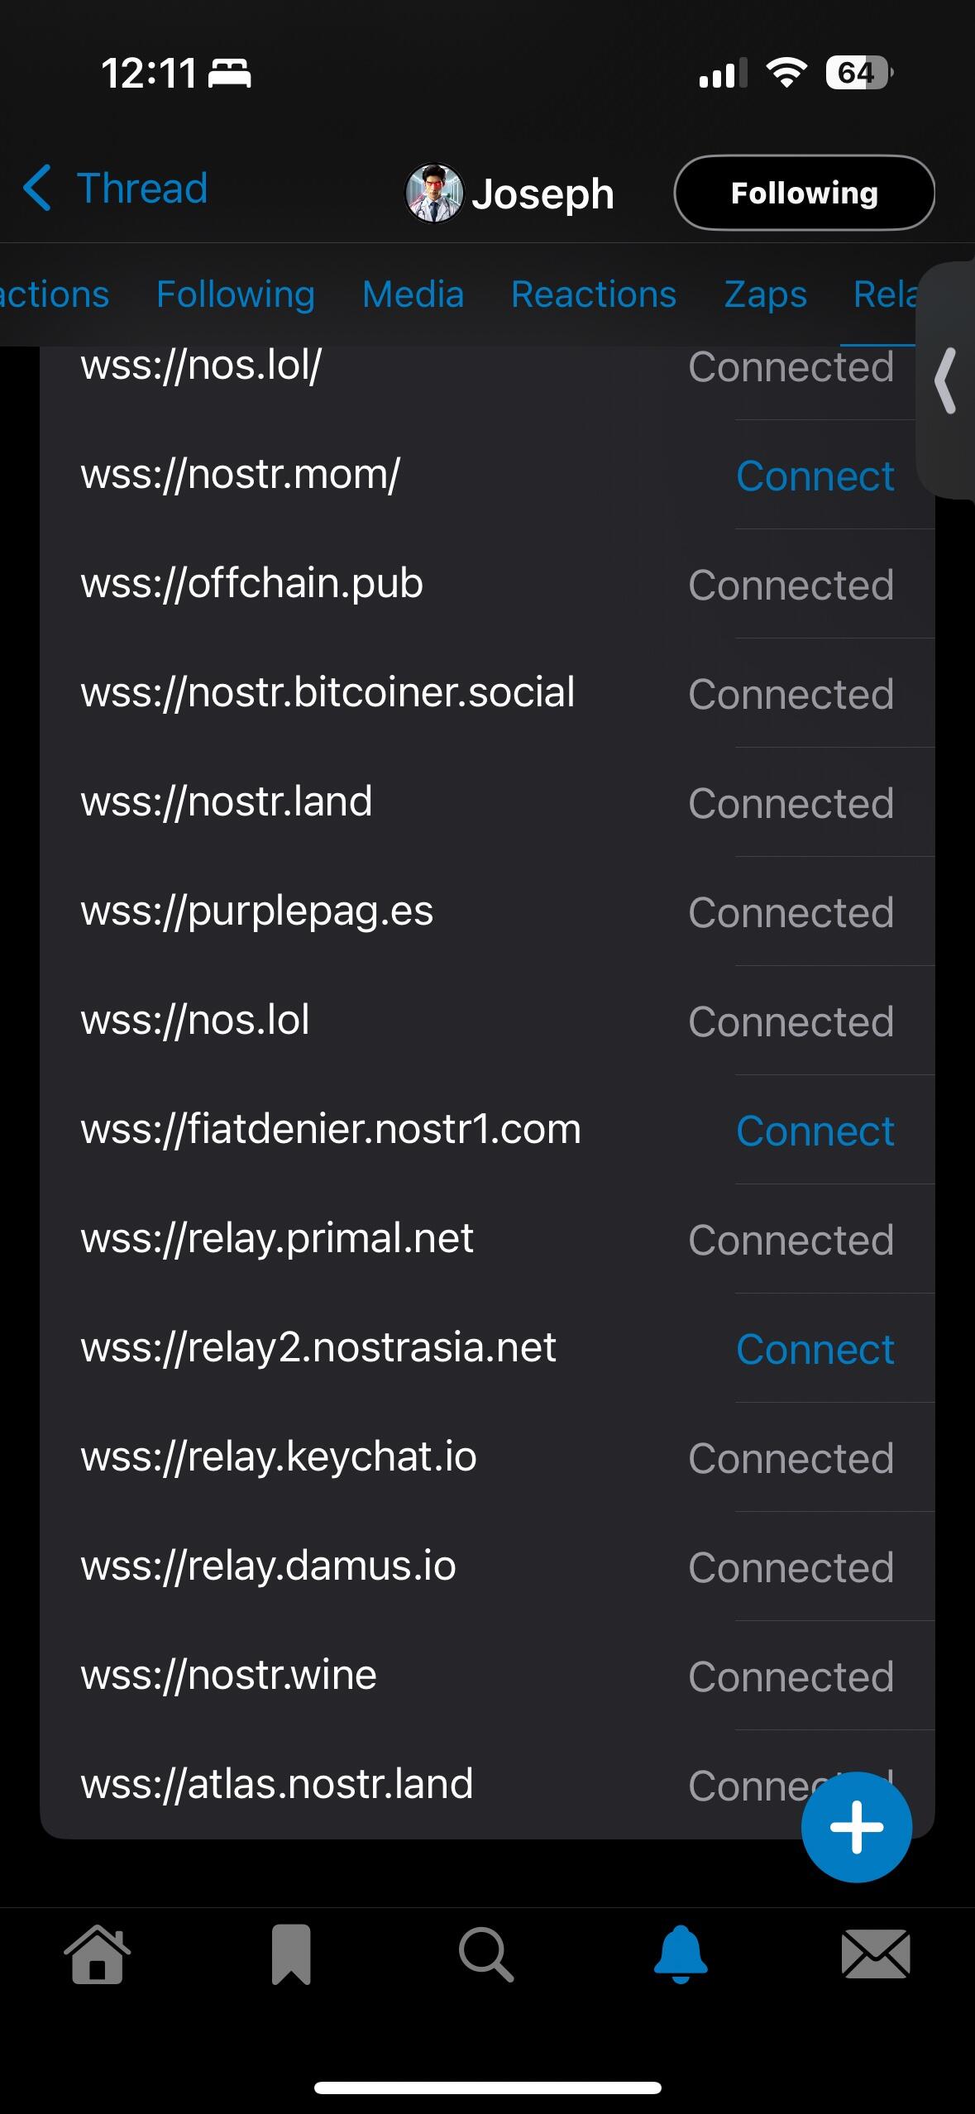
Task: Tap Connected status for wss://relay.damus.io
Action: (x=791, y=1567)
